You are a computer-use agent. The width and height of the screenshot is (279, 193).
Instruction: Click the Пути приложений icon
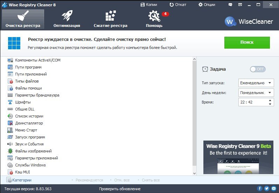10,74
